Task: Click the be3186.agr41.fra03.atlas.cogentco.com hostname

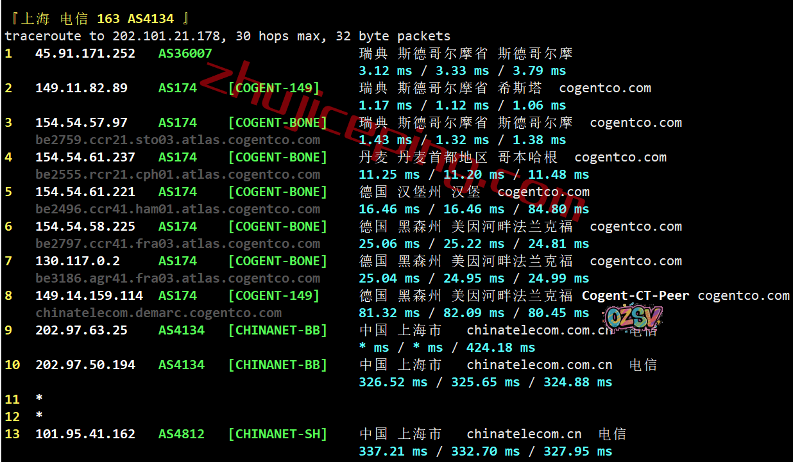Action: pyautogui.click(x=178, y=278)
